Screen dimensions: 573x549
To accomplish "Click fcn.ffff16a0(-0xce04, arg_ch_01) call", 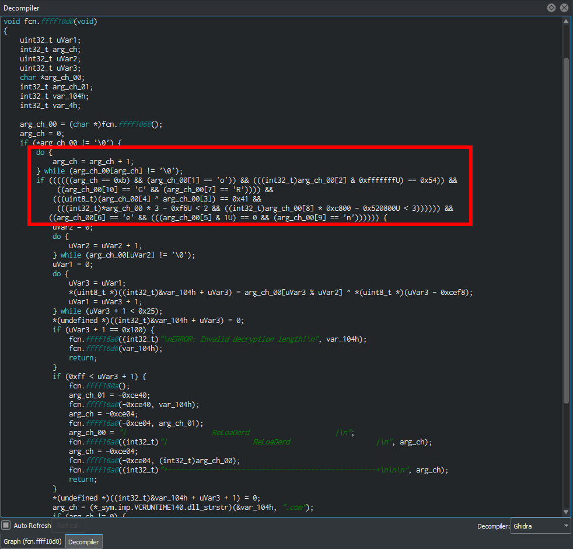I will tap(136, 423).
